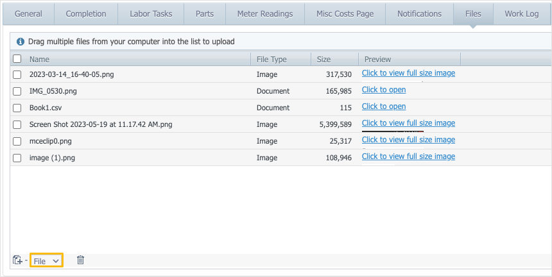
Task: Open the Book1.csv preview link
Action: point(384,106)
